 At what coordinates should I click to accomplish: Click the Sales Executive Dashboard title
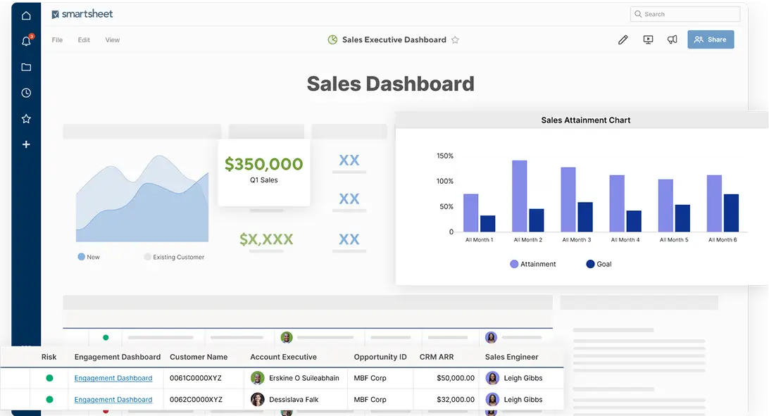coord(394,39)
